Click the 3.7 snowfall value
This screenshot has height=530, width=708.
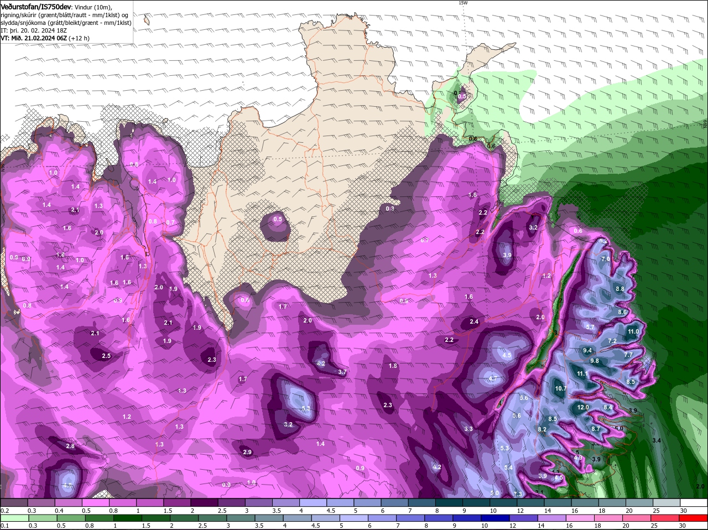pyautogui.click(x=342, y=372)
